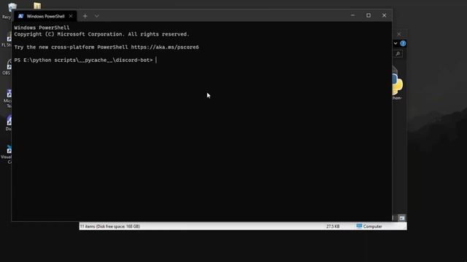Select the folder icon on the desktop
This screenshot has height=262, width=467.
pyautogui.click(x=37, y=6)
